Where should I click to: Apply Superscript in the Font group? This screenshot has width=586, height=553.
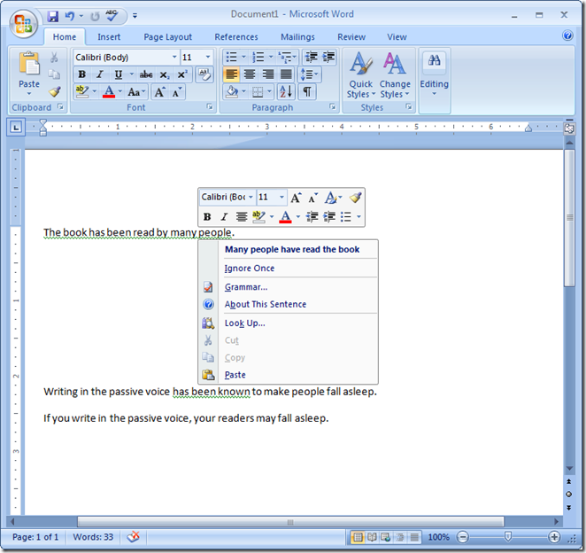182,74
